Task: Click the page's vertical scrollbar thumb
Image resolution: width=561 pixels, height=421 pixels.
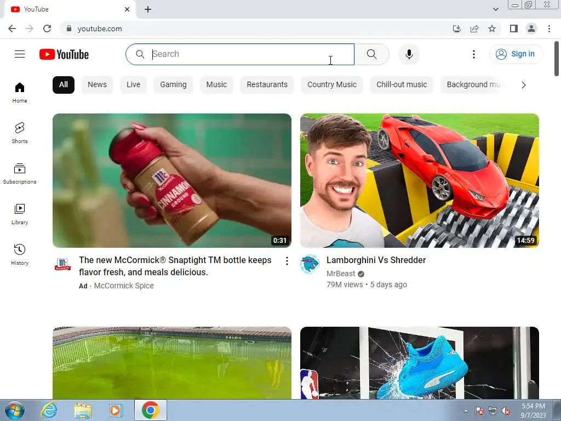Action: pyautogui.click(x=557, y=59)
